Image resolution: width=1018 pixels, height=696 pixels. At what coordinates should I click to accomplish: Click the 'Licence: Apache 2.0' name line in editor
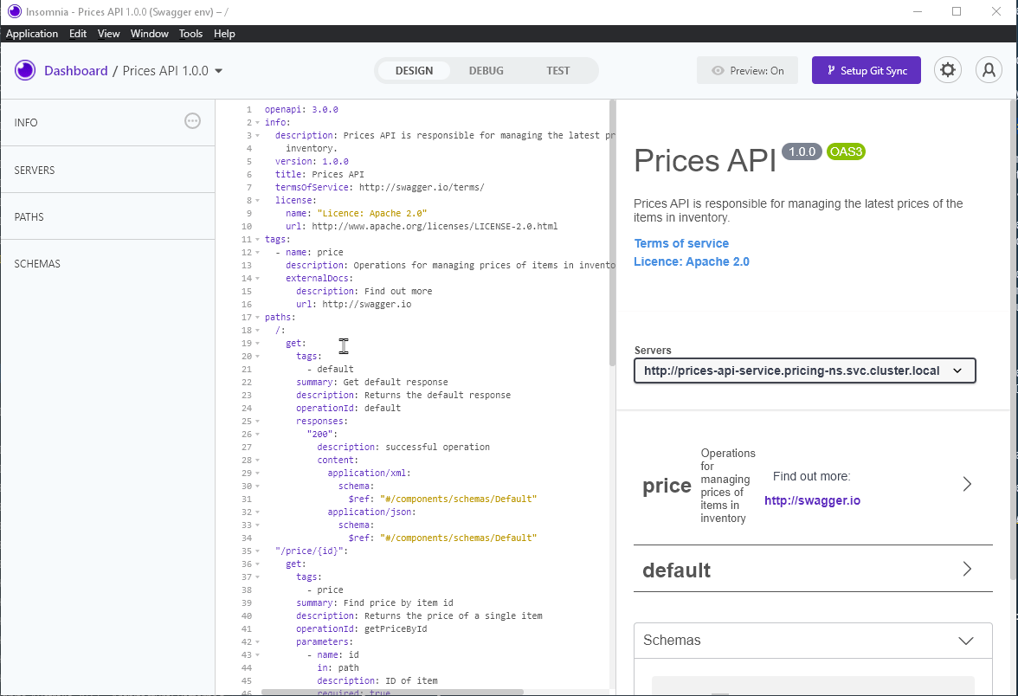coord(357,214)
